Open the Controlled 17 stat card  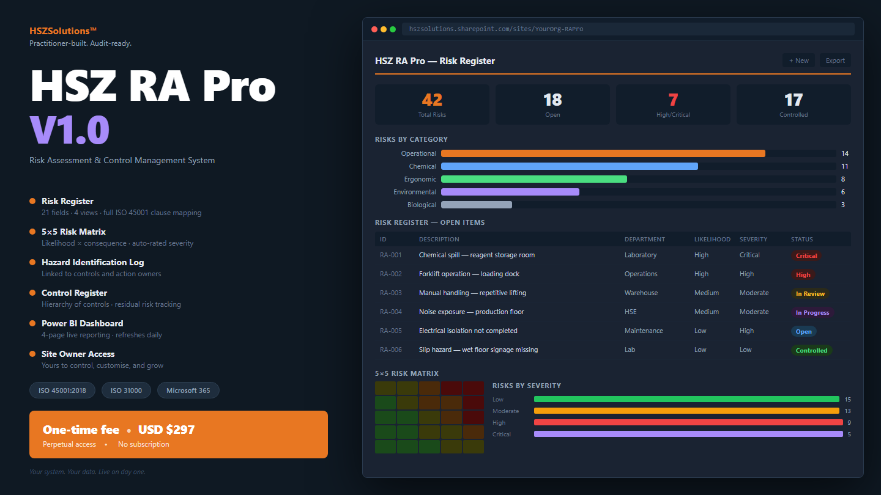click(794, 105)
